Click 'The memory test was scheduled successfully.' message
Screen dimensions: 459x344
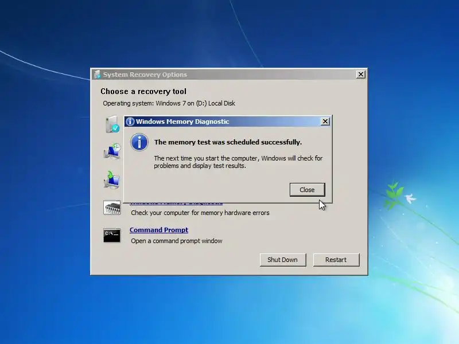pos(228,142)
